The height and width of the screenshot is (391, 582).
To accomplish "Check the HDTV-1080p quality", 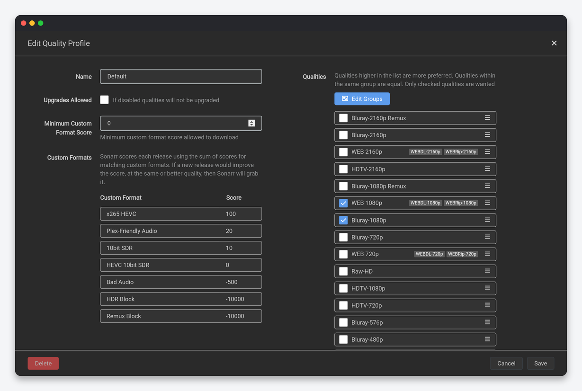I will coord(343,288).
